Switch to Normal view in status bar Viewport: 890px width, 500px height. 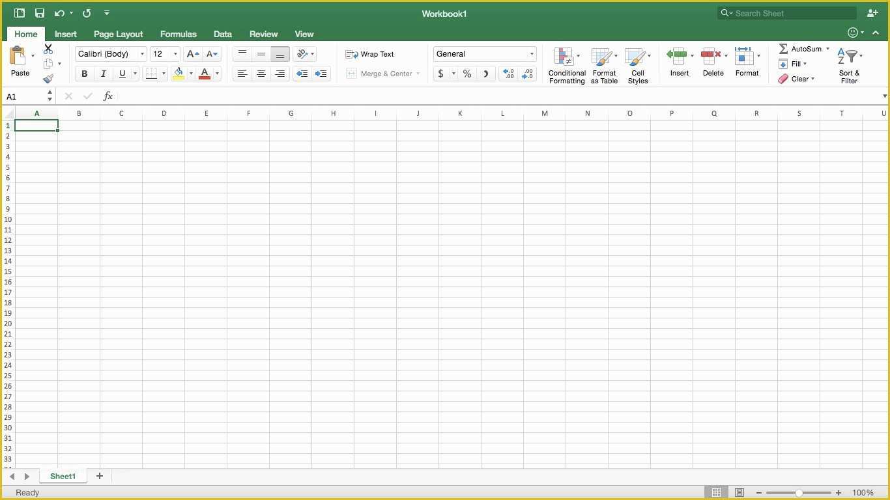[716, 493]
